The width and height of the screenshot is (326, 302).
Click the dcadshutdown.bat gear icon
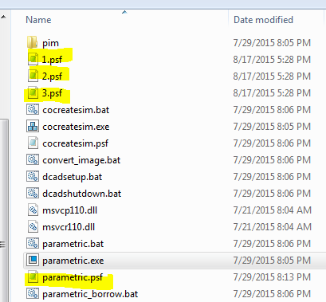(33, 193)
